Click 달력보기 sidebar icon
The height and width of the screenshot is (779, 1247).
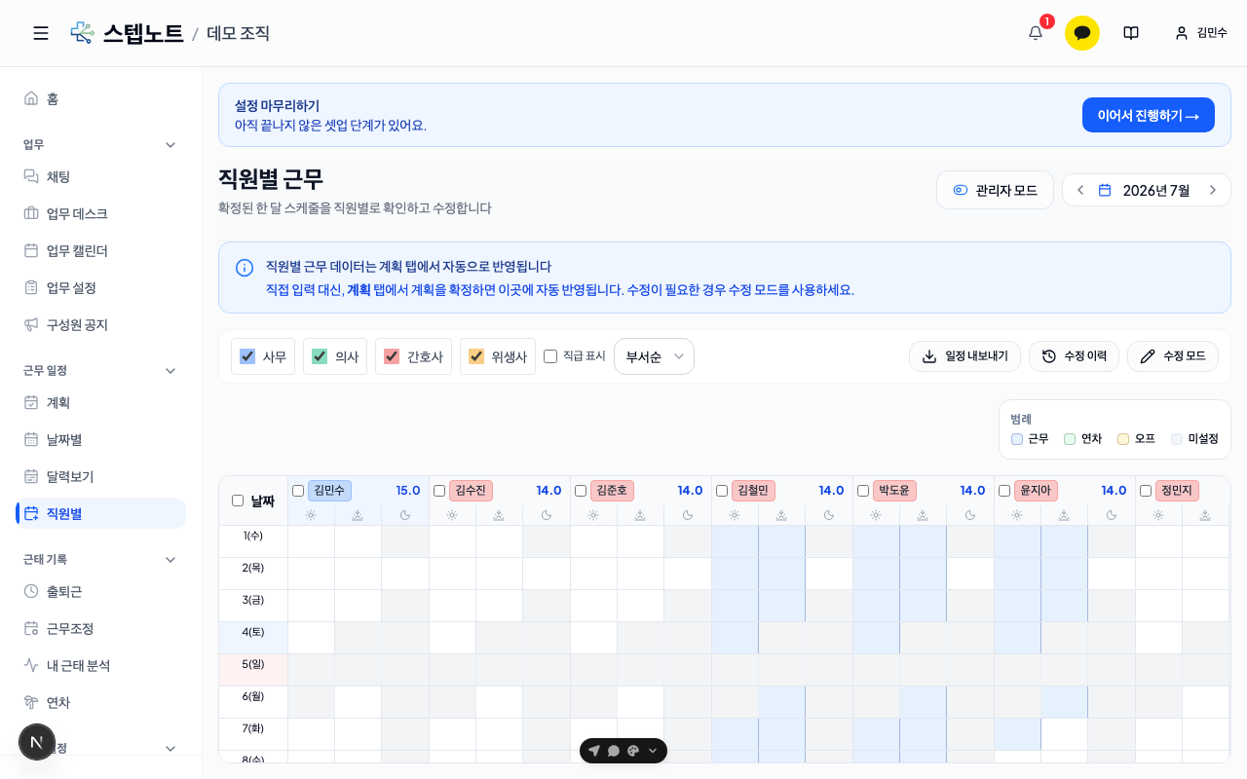(x=31, y=476)
